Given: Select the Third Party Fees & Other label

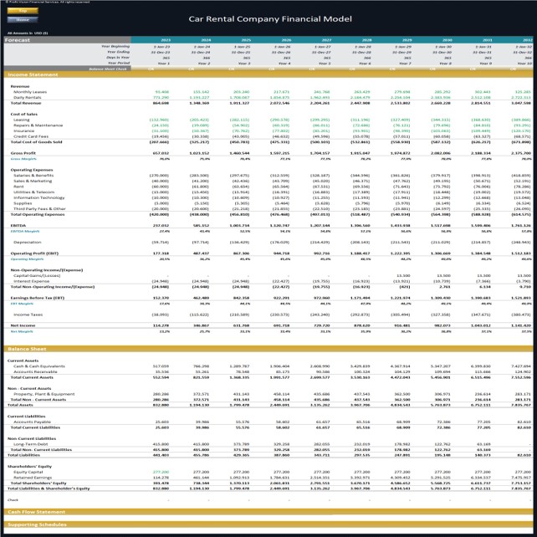Looking at the screenshot, I should point(39,208).
